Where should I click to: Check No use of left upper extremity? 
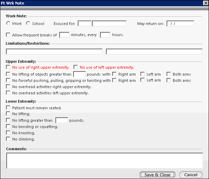tap(76, 67)
